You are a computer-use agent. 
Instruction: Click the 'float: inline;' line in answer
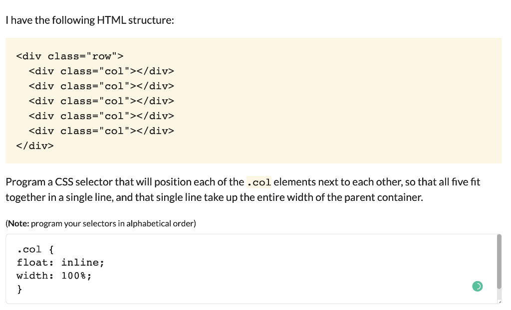[60, 263]
